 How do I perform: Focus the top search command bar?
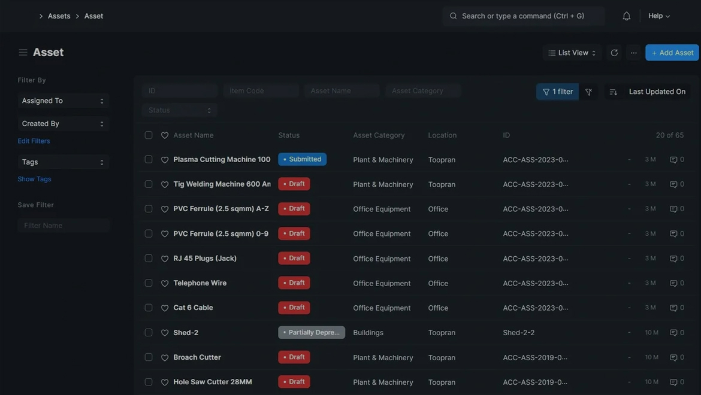coord(523,16)
